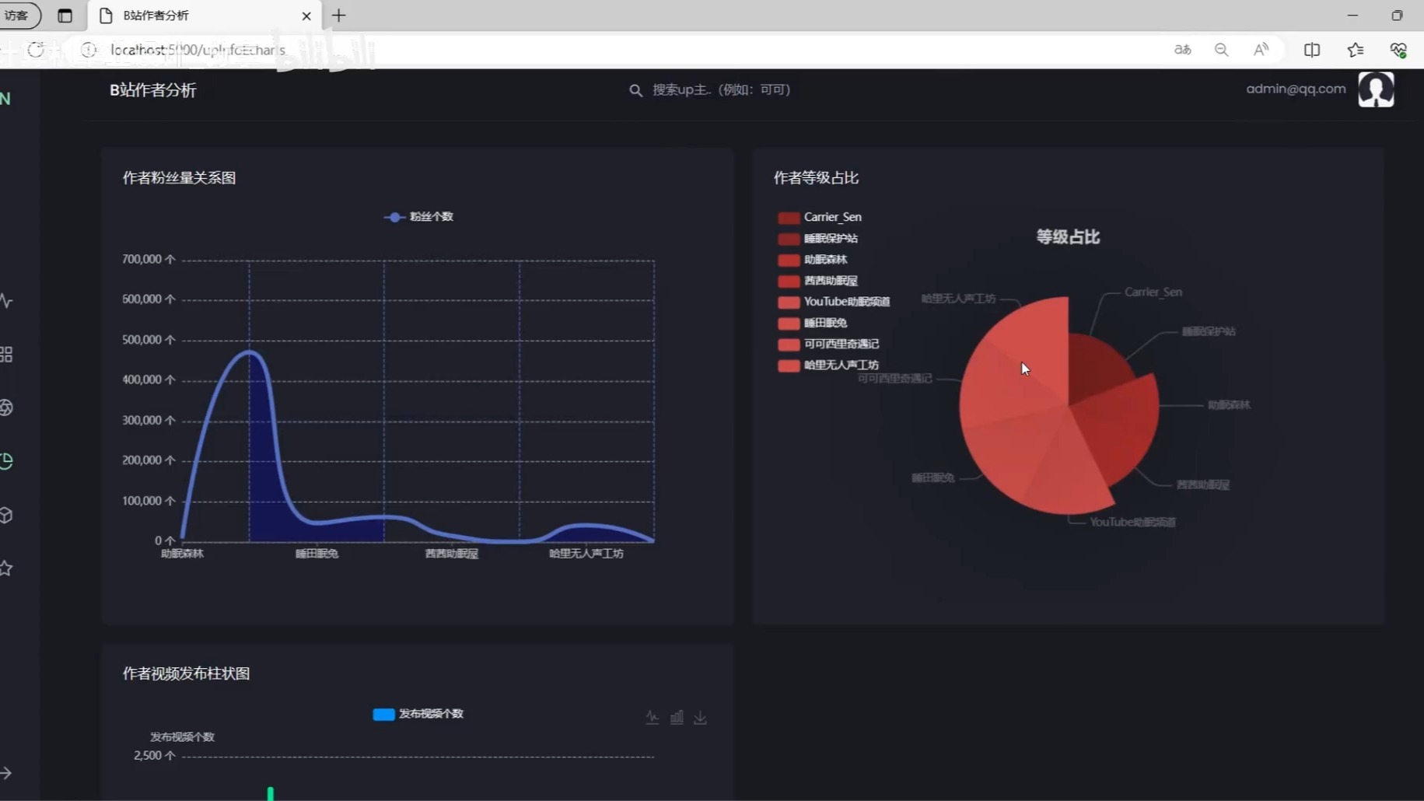Screen dimensions: 1424x801
Task: Start Read Aloud from address bar icon
Action: click(x=1261, y=50)
